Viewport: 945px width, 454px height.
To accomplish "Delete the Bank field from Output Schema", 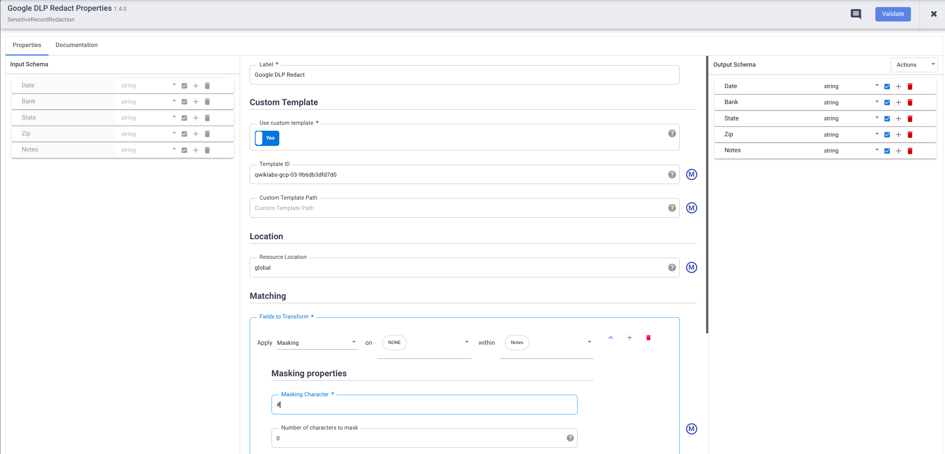I will coord(910,102).
